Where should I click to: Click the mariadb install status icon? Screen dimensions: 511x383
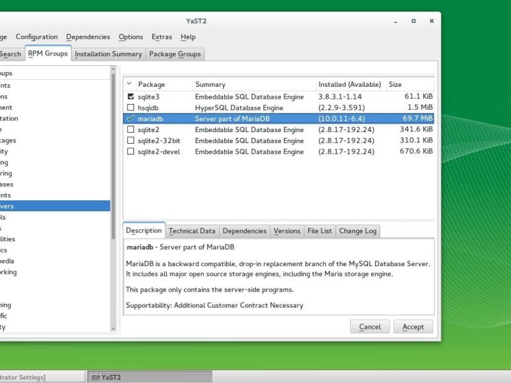pos(130,118)
